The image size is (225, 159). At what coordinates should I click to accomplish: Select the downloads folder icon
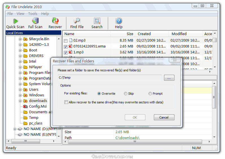25,101
